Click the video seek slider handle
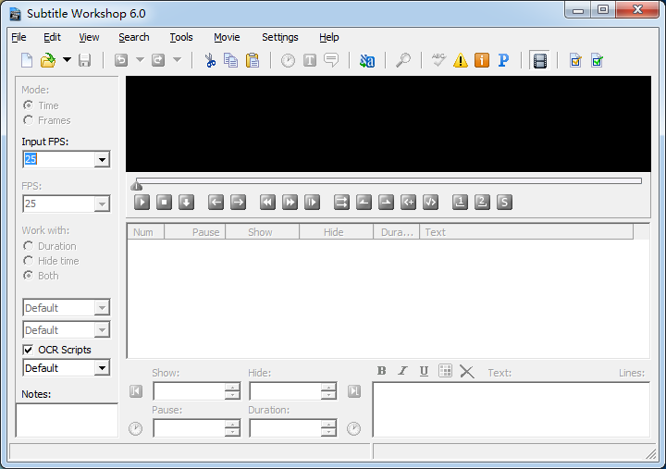The width and height of the screenshot is (666, 469). tap(137, 184)
